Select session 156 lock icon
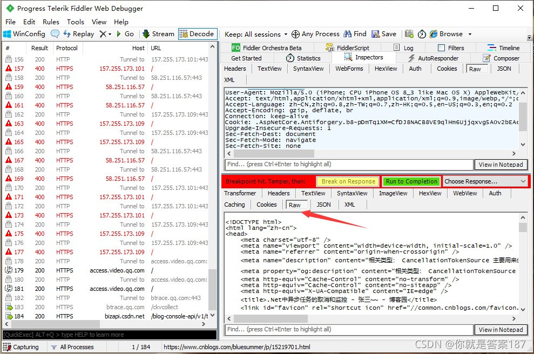The image size is (534, 354). [9, 59]
